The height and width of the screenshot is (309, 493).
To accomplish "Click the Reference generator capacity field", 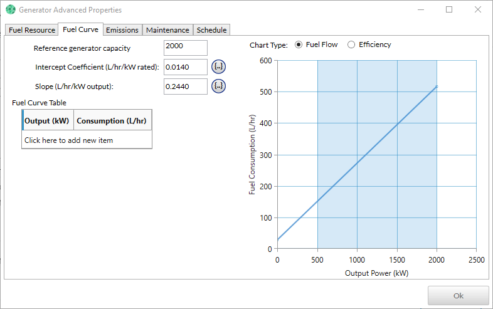I will click(x=185, y=48).
